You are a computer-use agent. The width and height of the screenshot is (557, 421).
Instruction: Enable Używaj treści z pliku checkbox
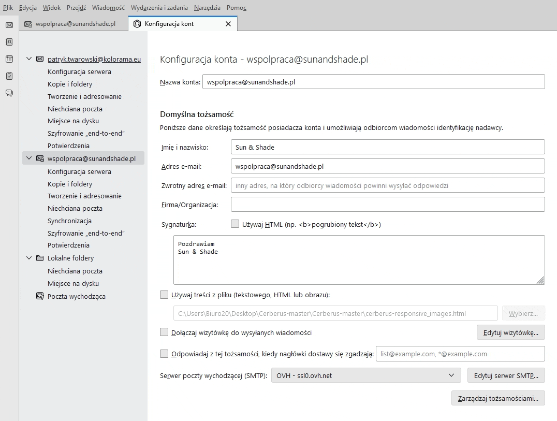[164, 295]
